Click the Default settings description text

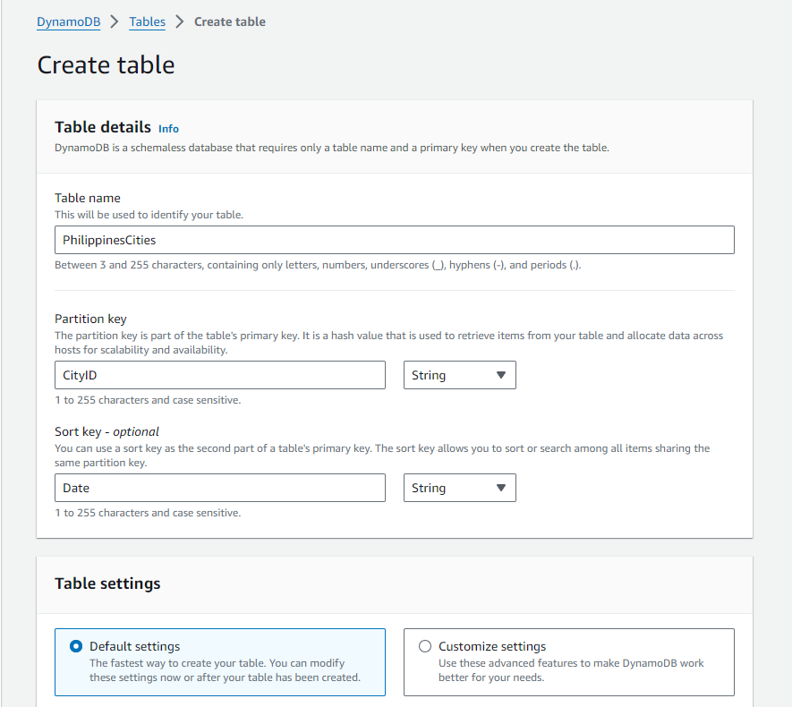point(224,670)
